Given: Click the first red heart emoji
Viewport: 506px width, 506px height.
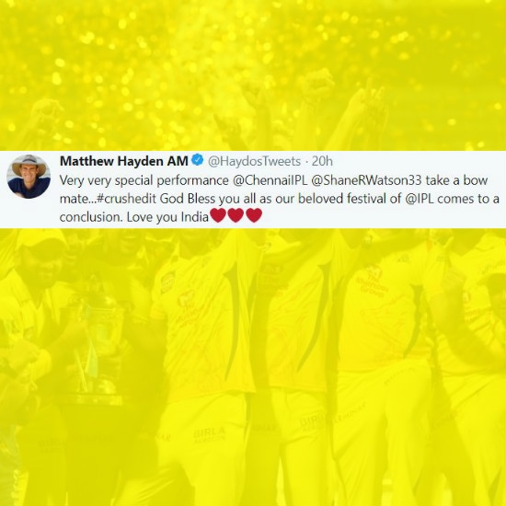Looking at the screenshot, I should [x=218, y=215].
